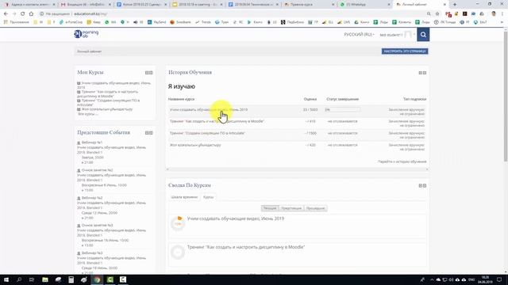Click the Chrome icon on taskbar
The image size is (508, 285).
97,279
